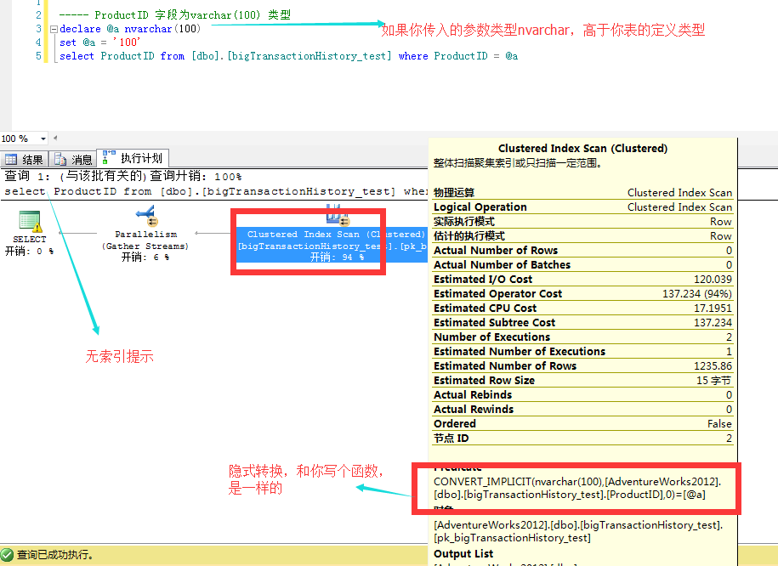778x566 pixels.
Task: Click the 查询 1 query cost header text
Action: (123, 176)
